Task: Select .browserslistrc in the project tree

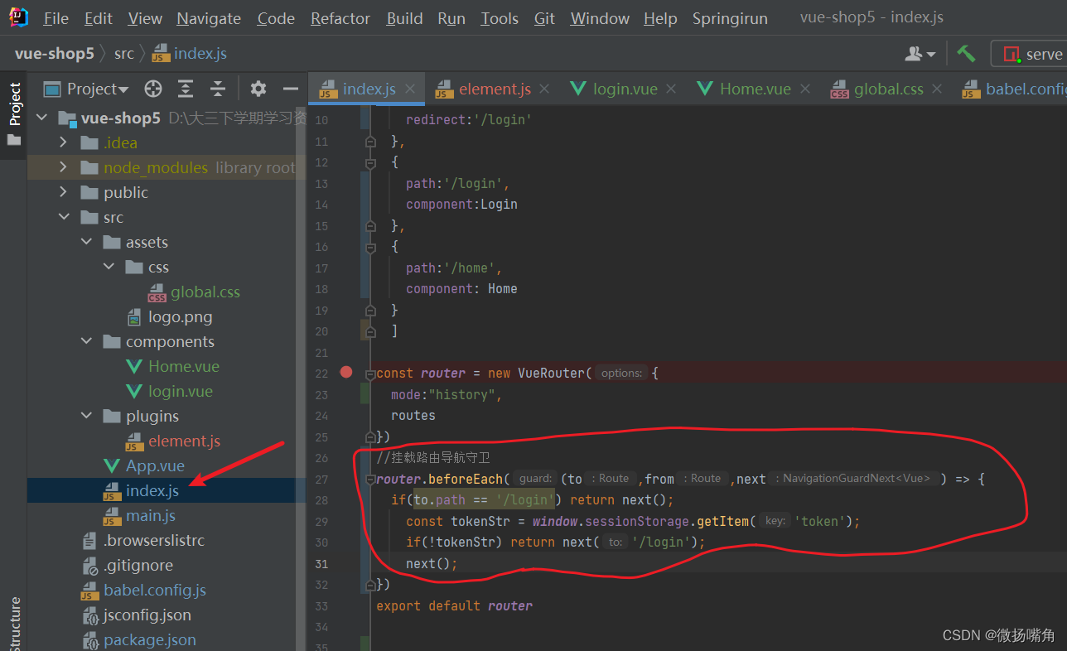Action: (153, 540)
